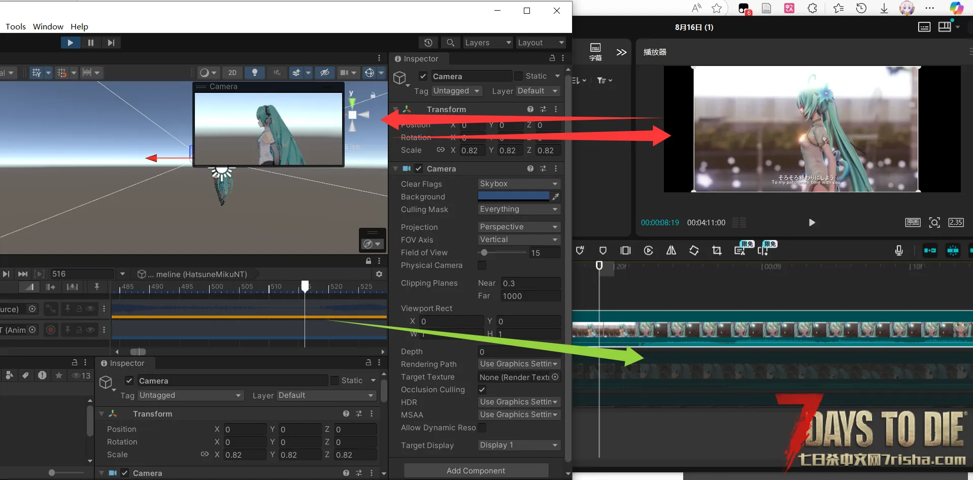The width and height of the screenshot is (973, 480).
Task: Open the Tools menu
Action: click(16, 26)
